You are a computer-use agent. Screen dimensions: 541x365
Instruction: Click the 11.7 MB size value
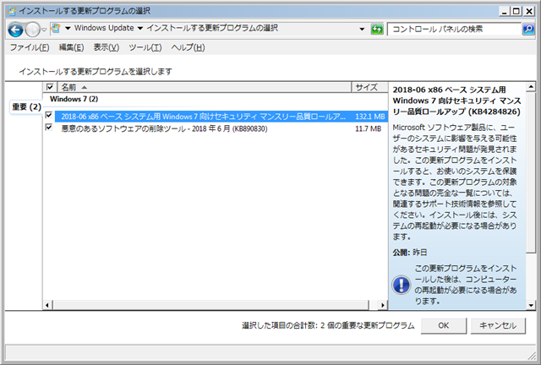point(369,129)
